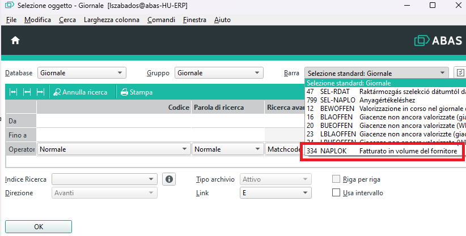Image resolution: width=466 pixels, height=236 pixels.
Task: Go to the ABAS home screen icon
Action: pyautogui.click(x=15, y=40)
